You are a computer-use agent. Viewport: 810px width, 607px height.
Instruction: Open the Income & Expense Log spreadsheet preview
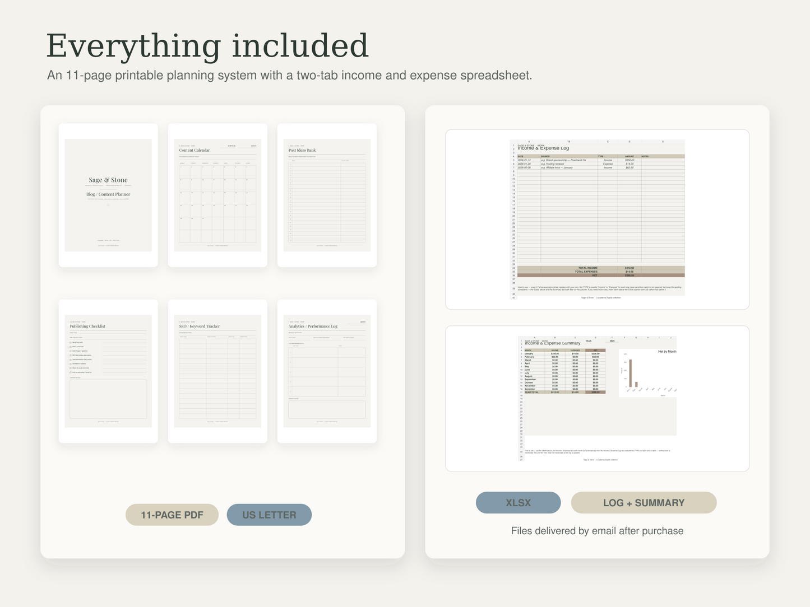pyautogui.click(x=597, y=220)
